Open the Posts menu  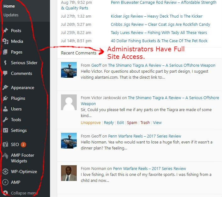pyautogui.click(x=16, y=31)
